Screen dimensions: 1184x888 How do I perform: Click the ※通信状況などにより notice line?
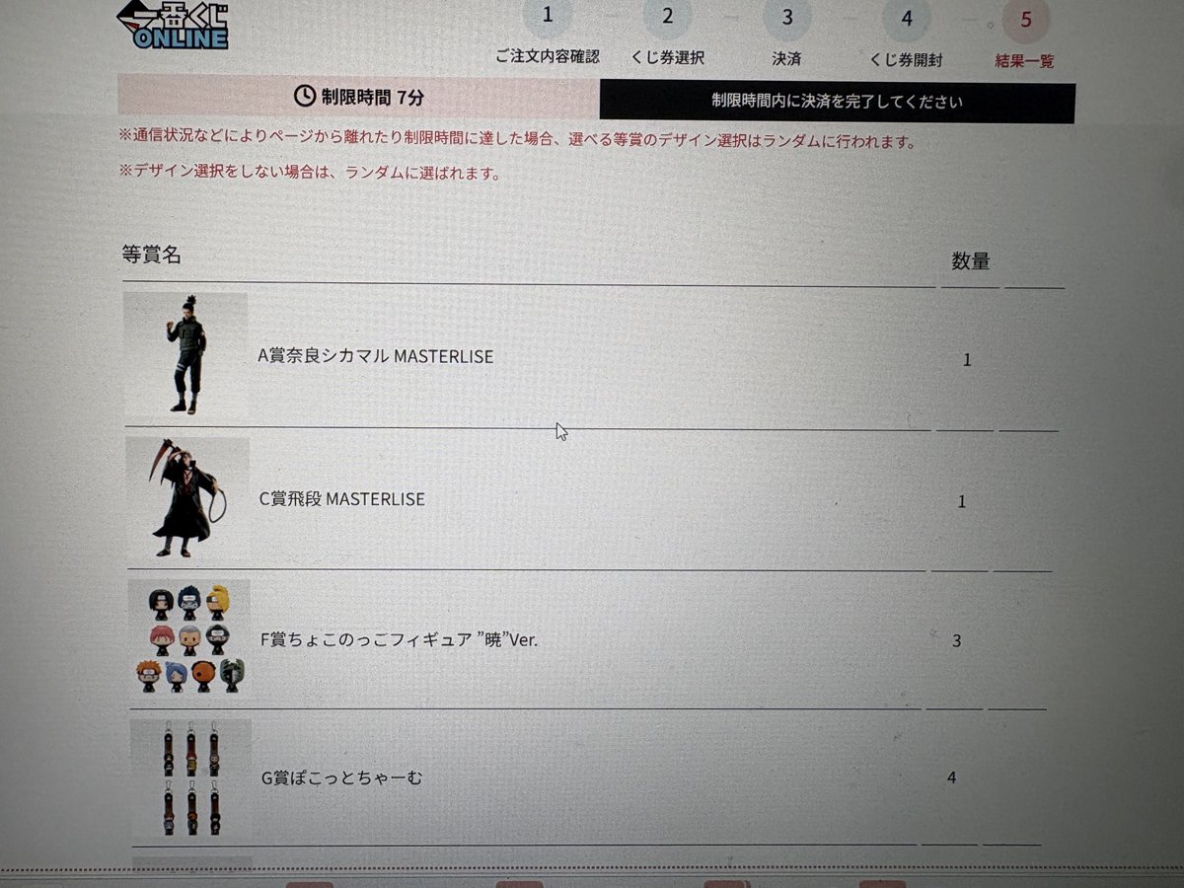[517, 141]
